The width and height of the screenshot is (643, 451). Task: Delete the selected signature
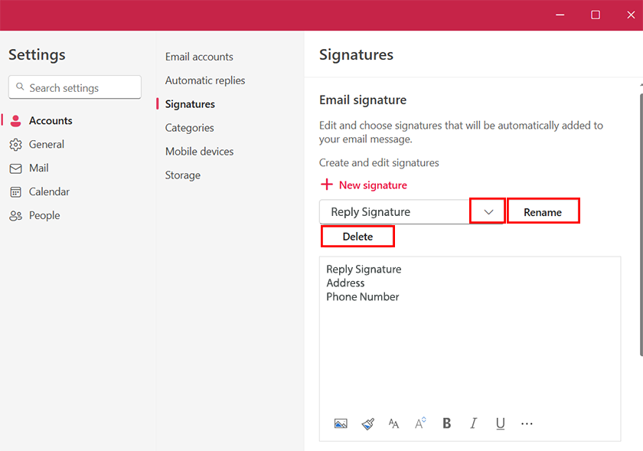point(357,237)
